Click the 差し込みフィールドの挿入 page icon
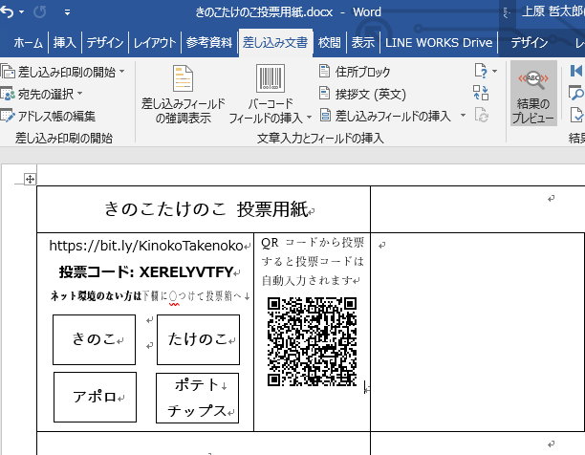The width and height of the screenshot is (585, 455). [x=325, y=116]
